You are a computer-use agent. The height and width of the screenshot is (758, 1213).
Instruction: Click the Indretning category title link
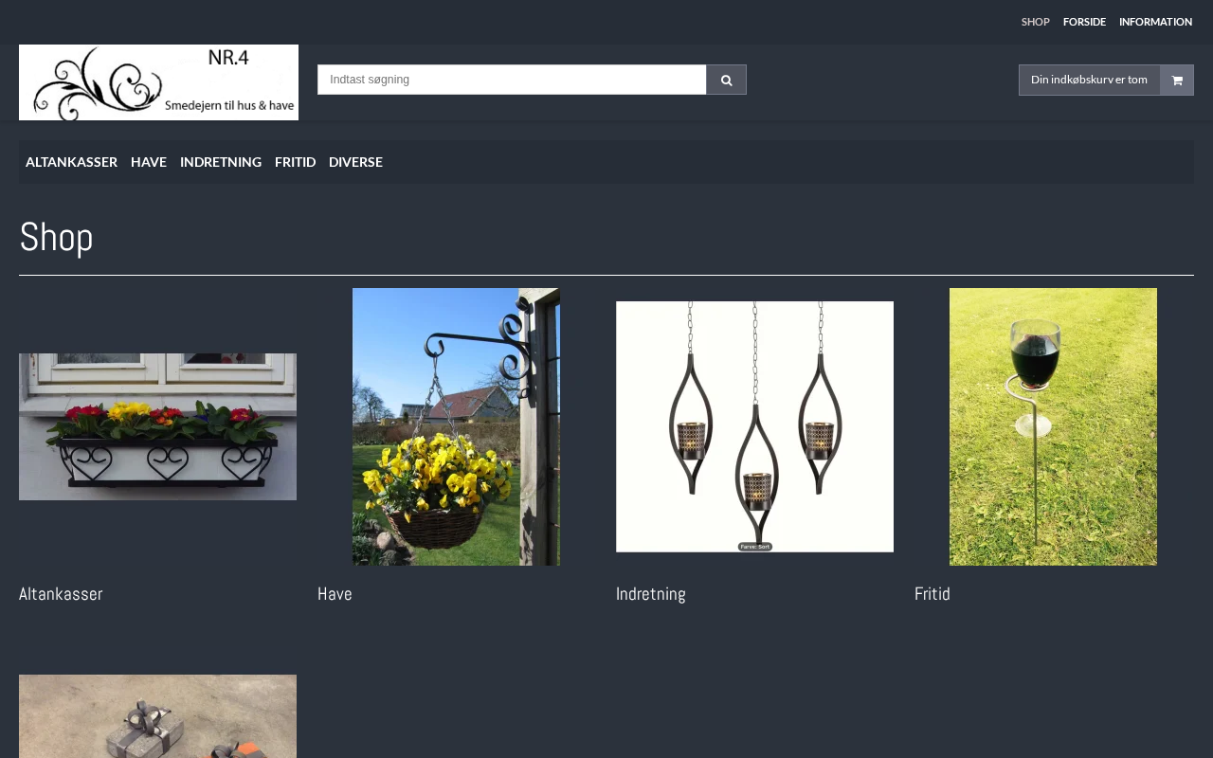(x=650, y=594)
